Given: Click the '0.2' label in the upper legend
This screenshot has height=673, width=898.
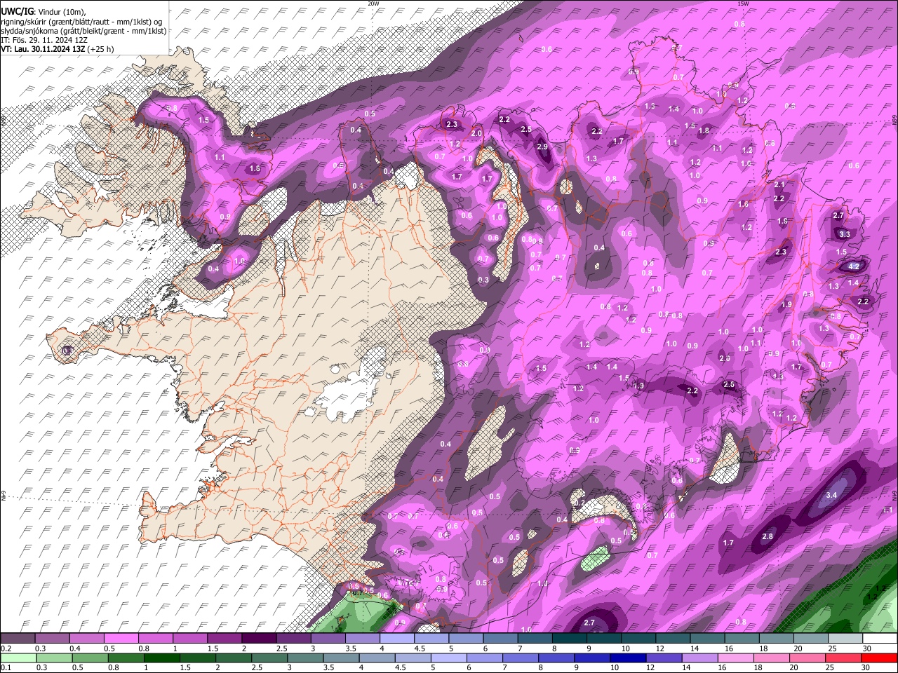Looking at the screenshot, I should 6,648.
